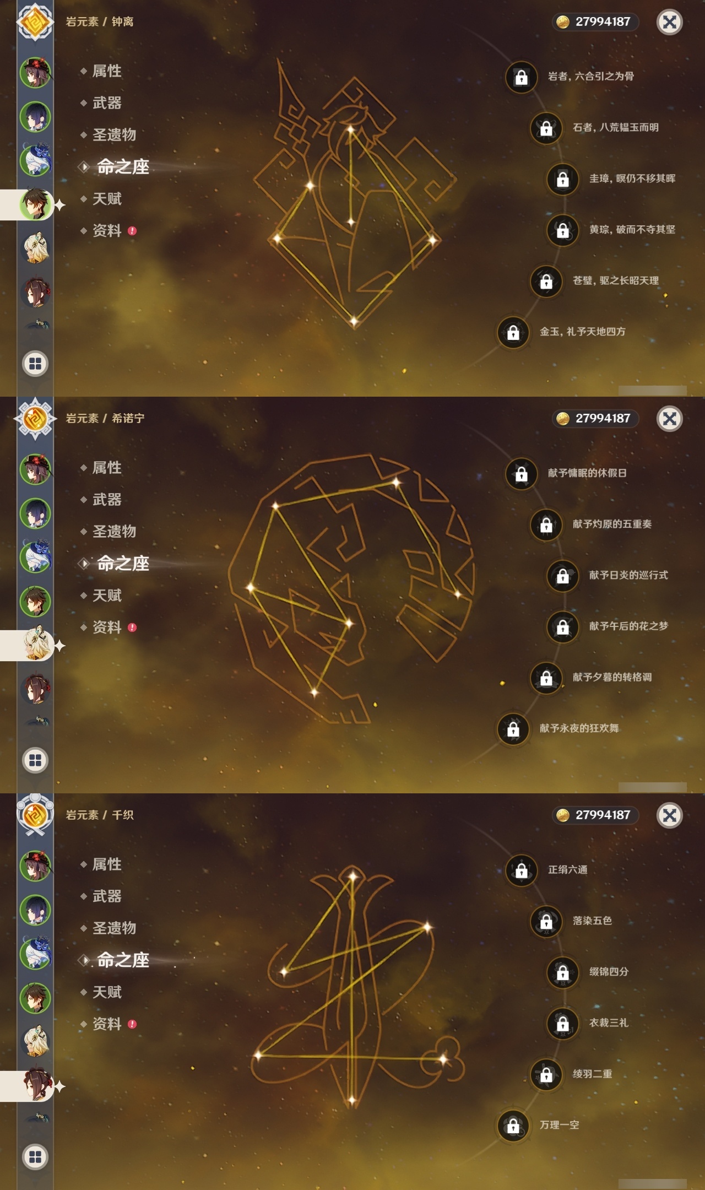Screen dimensions: 705x1190
Task: Close the 希诺宁 constellation screen
Action: pos(670,419)
